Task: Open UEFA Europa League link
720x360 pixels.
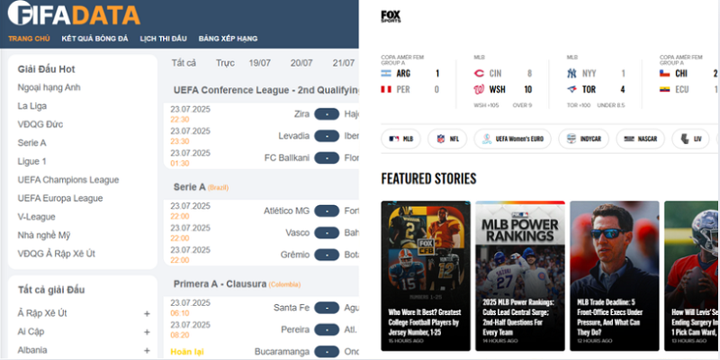Action: tap(60, 198)
